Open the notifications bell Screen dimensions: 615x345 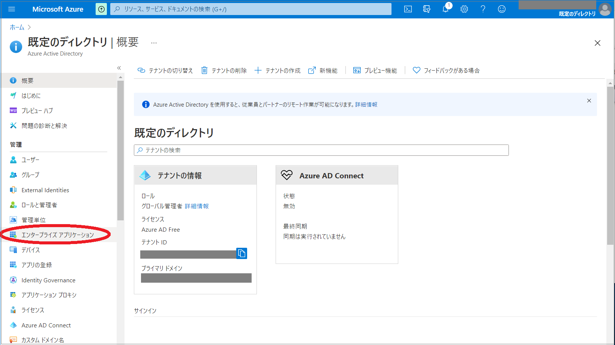tap(445, 9)
